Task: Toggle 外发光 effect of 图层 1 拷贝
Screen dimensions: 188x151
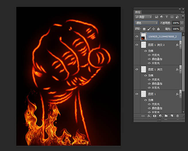Action: click(x=149, y=88)
